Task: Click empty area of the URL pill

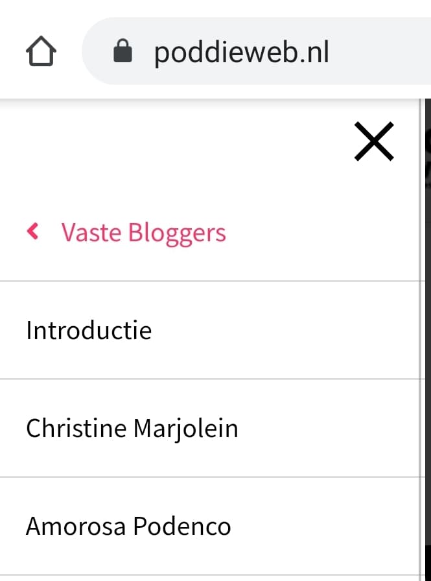Action: point(381,51)
